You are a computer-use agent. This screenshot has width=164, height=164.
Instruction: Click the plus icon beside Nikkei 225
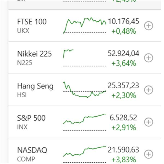pyautogui.click(x=148, y=58)
